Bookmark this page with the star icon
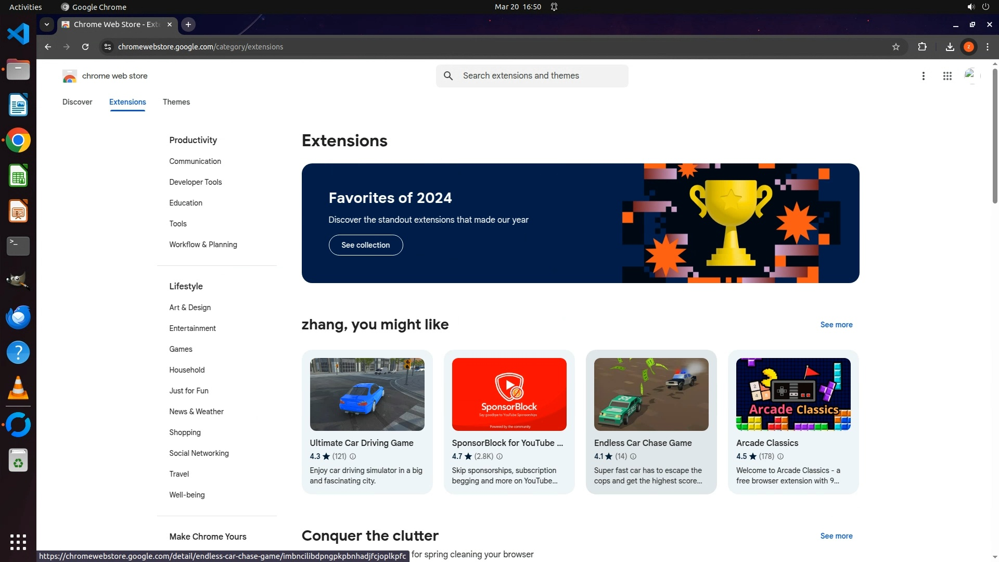 pyautogui.click(x=895, y=47)
